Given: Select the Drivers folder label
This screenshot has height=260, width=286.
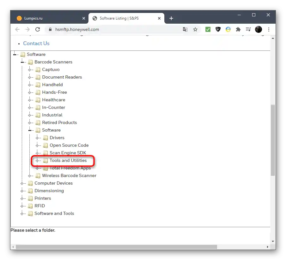Looking at the screenshot, I should pos(57,138).
